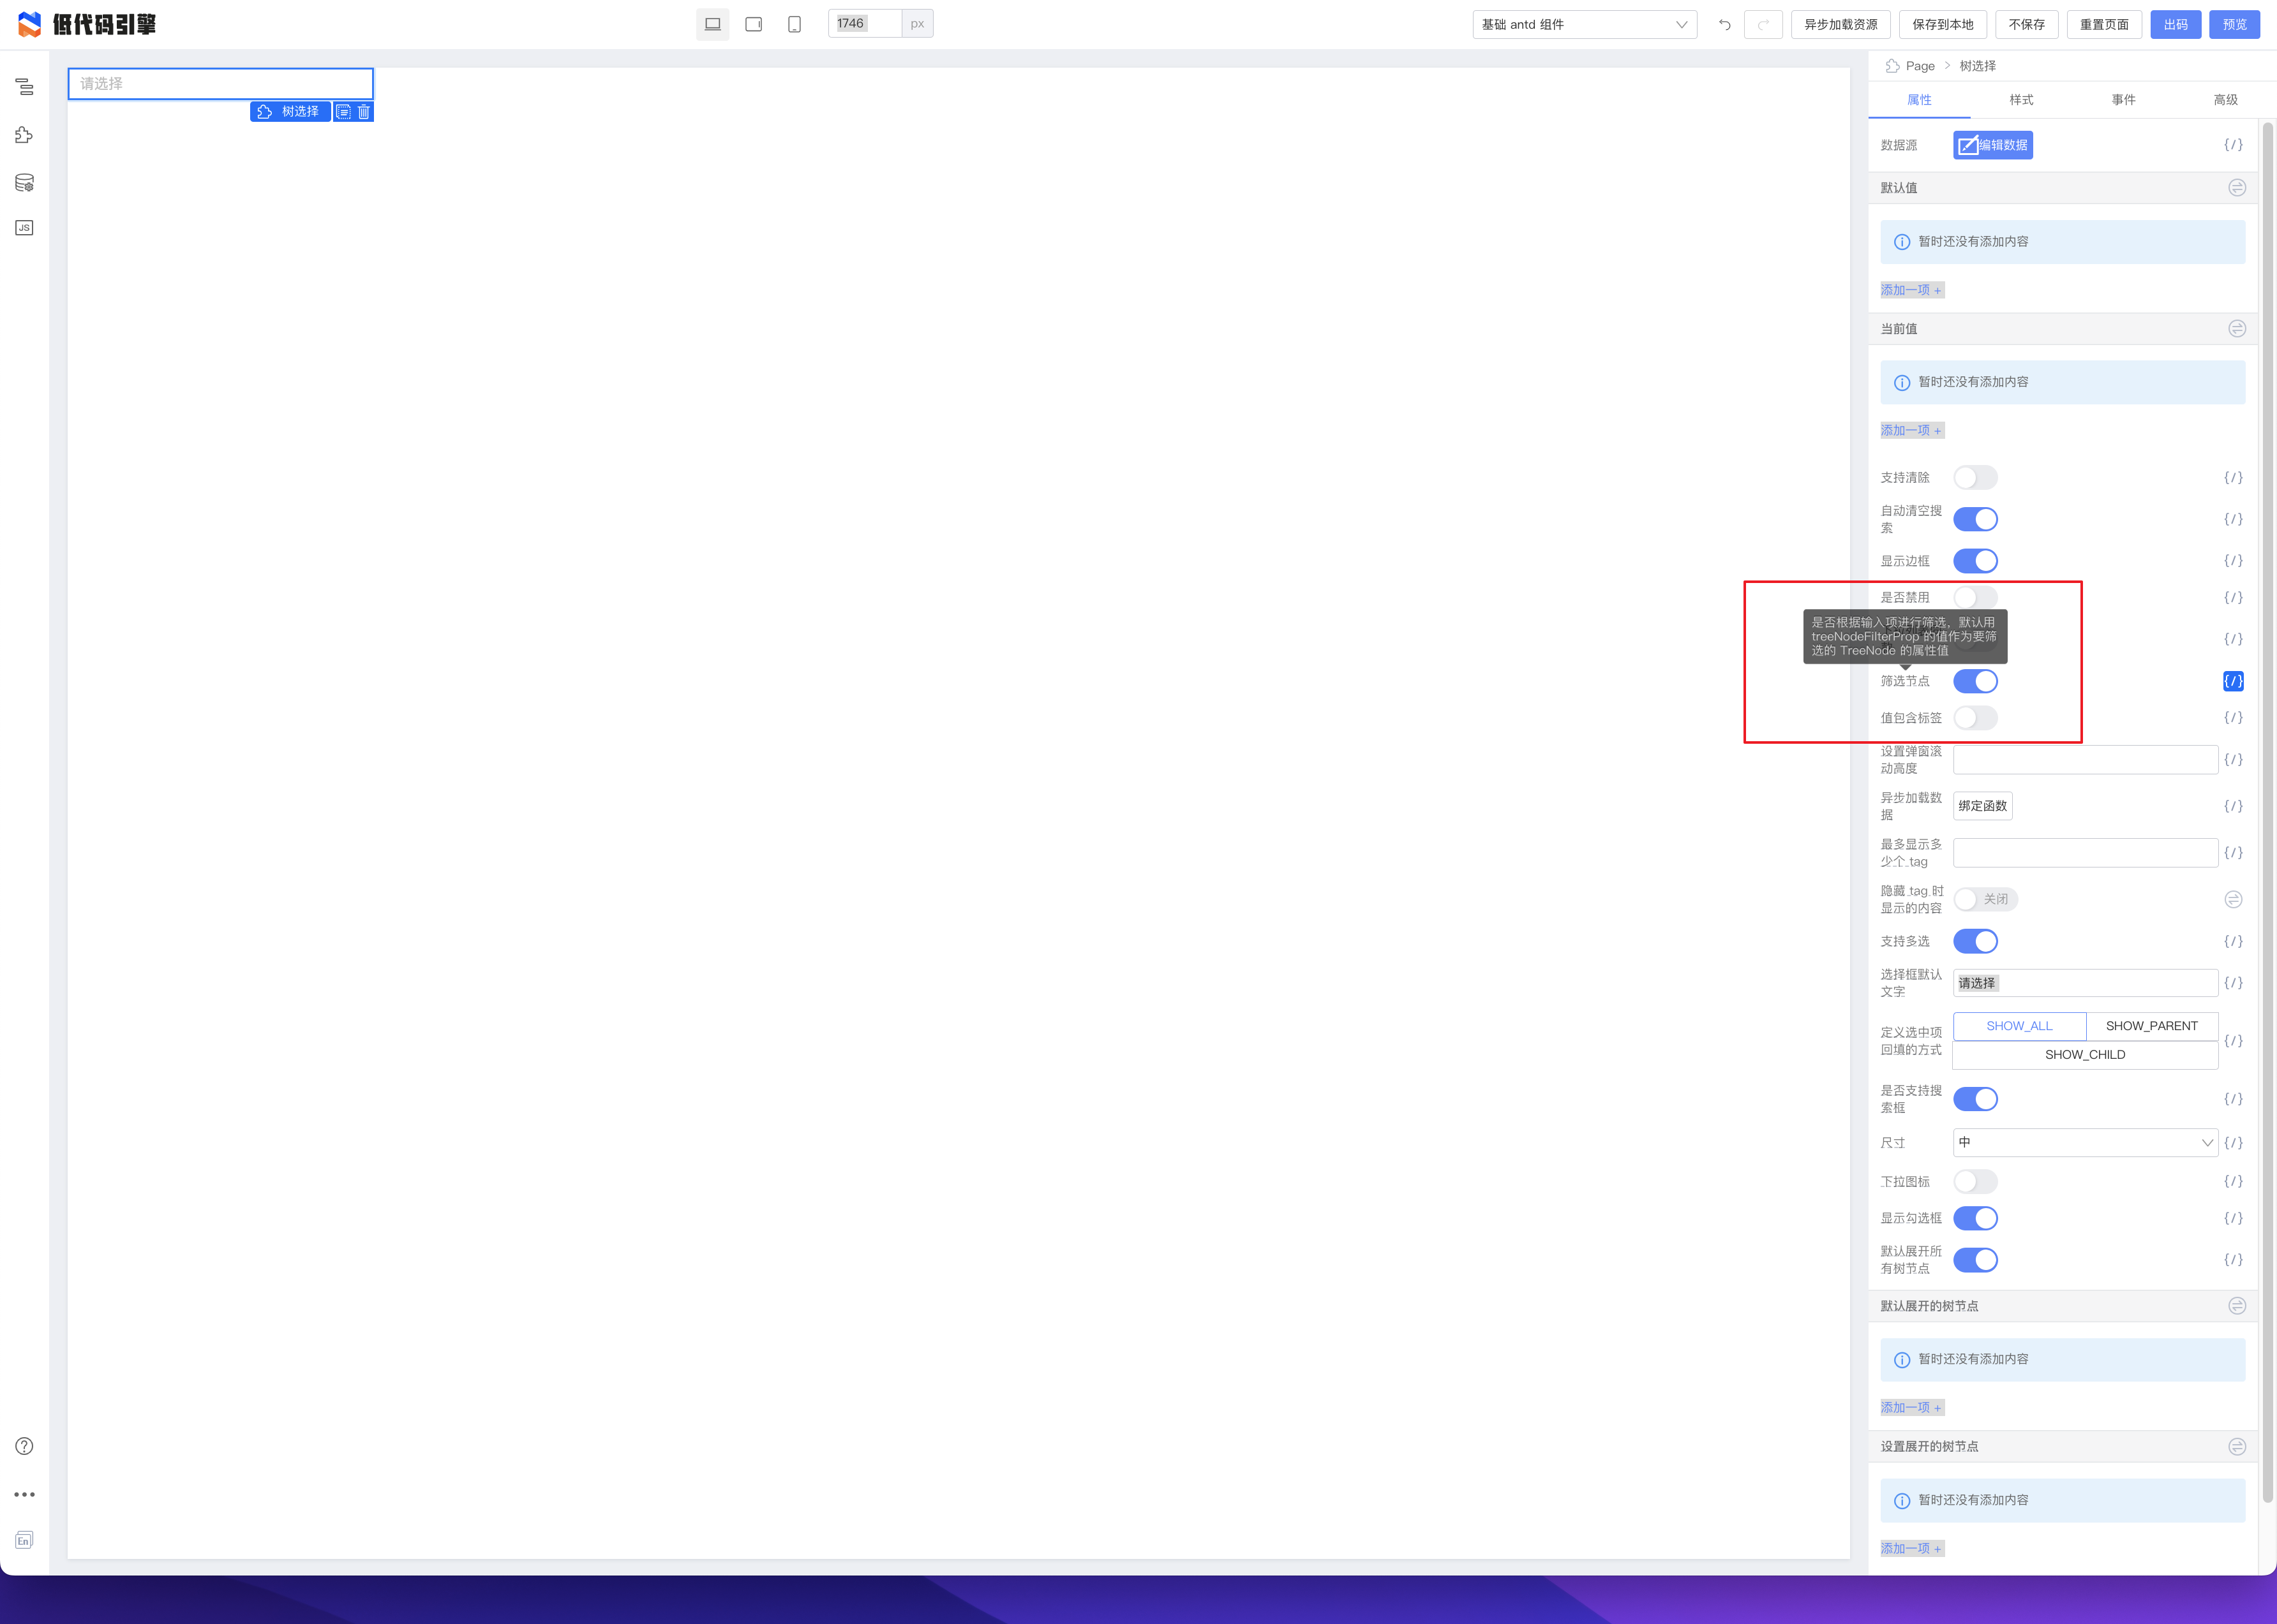Open the 基础 antd 组件 dropdown
The height and width of the screenshot is (1624, 2277).
click(1581, 24)
